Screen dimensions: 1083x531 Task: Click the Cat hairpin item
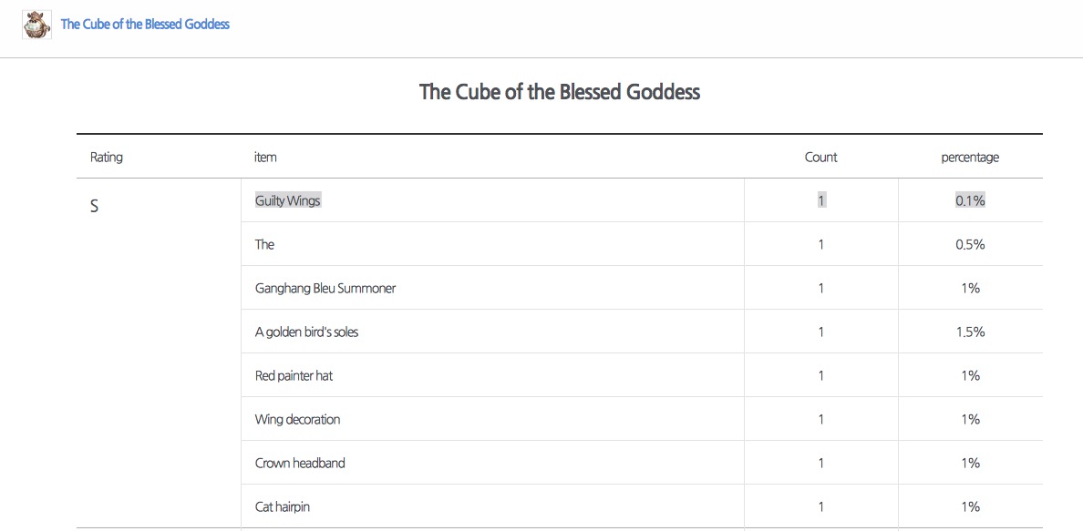[283, 507]
